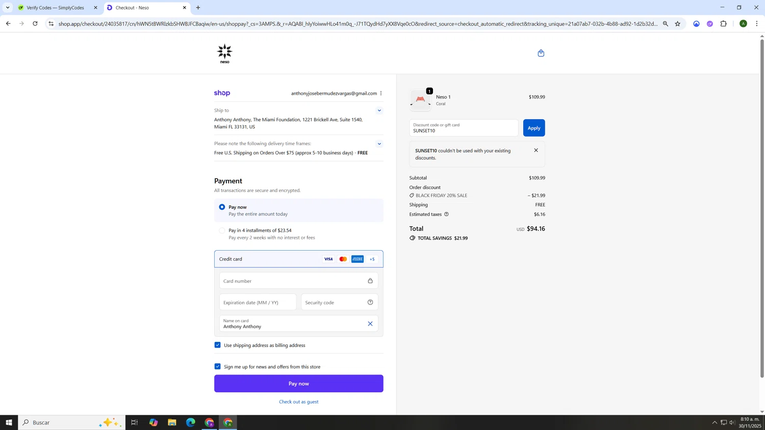Open Task View on the taskbar
This screenshot has width=765, height=430.
click(x=135, y=422)
